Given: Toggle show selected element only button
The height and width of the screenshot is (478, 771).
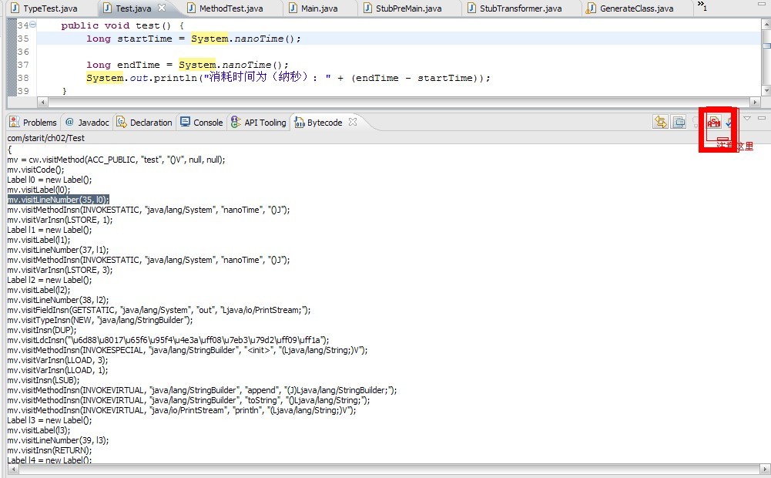Looking at the screenshot, I should (679, 122).
